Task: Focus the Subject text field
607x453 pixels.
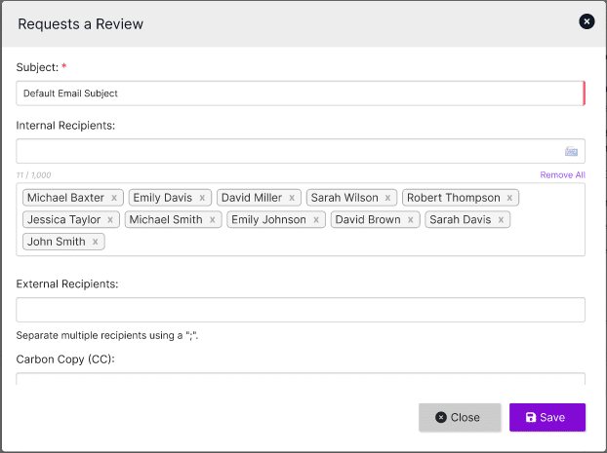Action: coord(299,94)
